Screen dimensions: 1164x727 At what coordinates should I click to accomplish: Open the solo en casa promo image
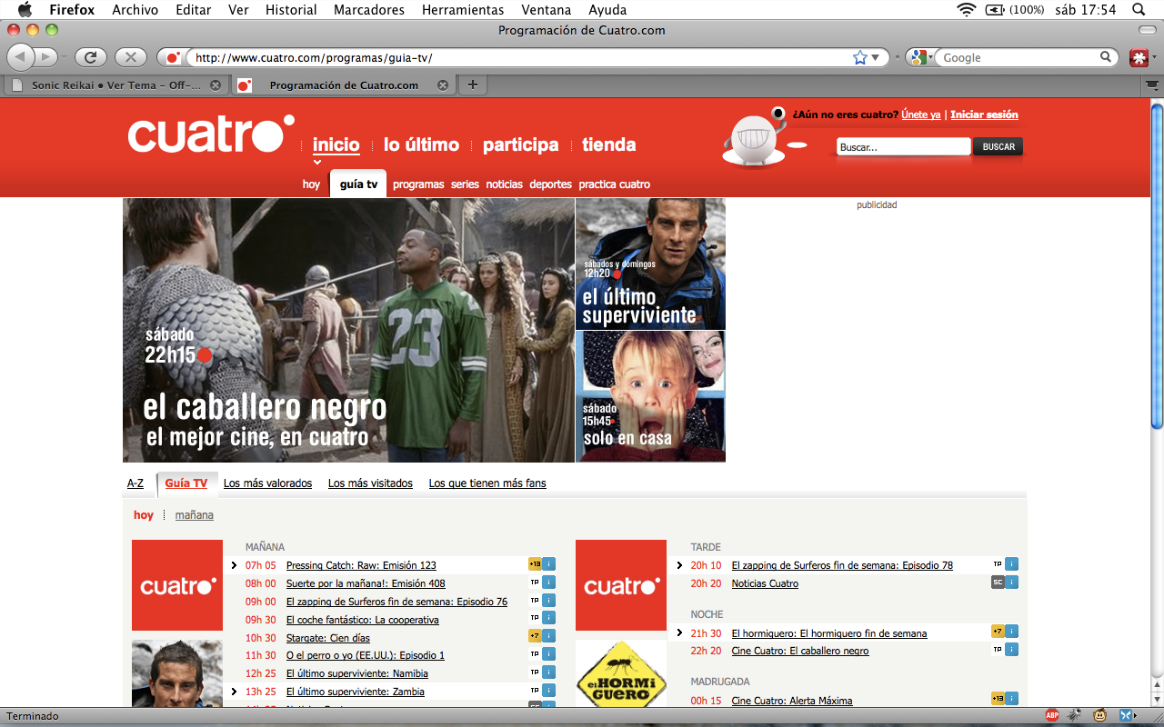(x=650, y=396)
